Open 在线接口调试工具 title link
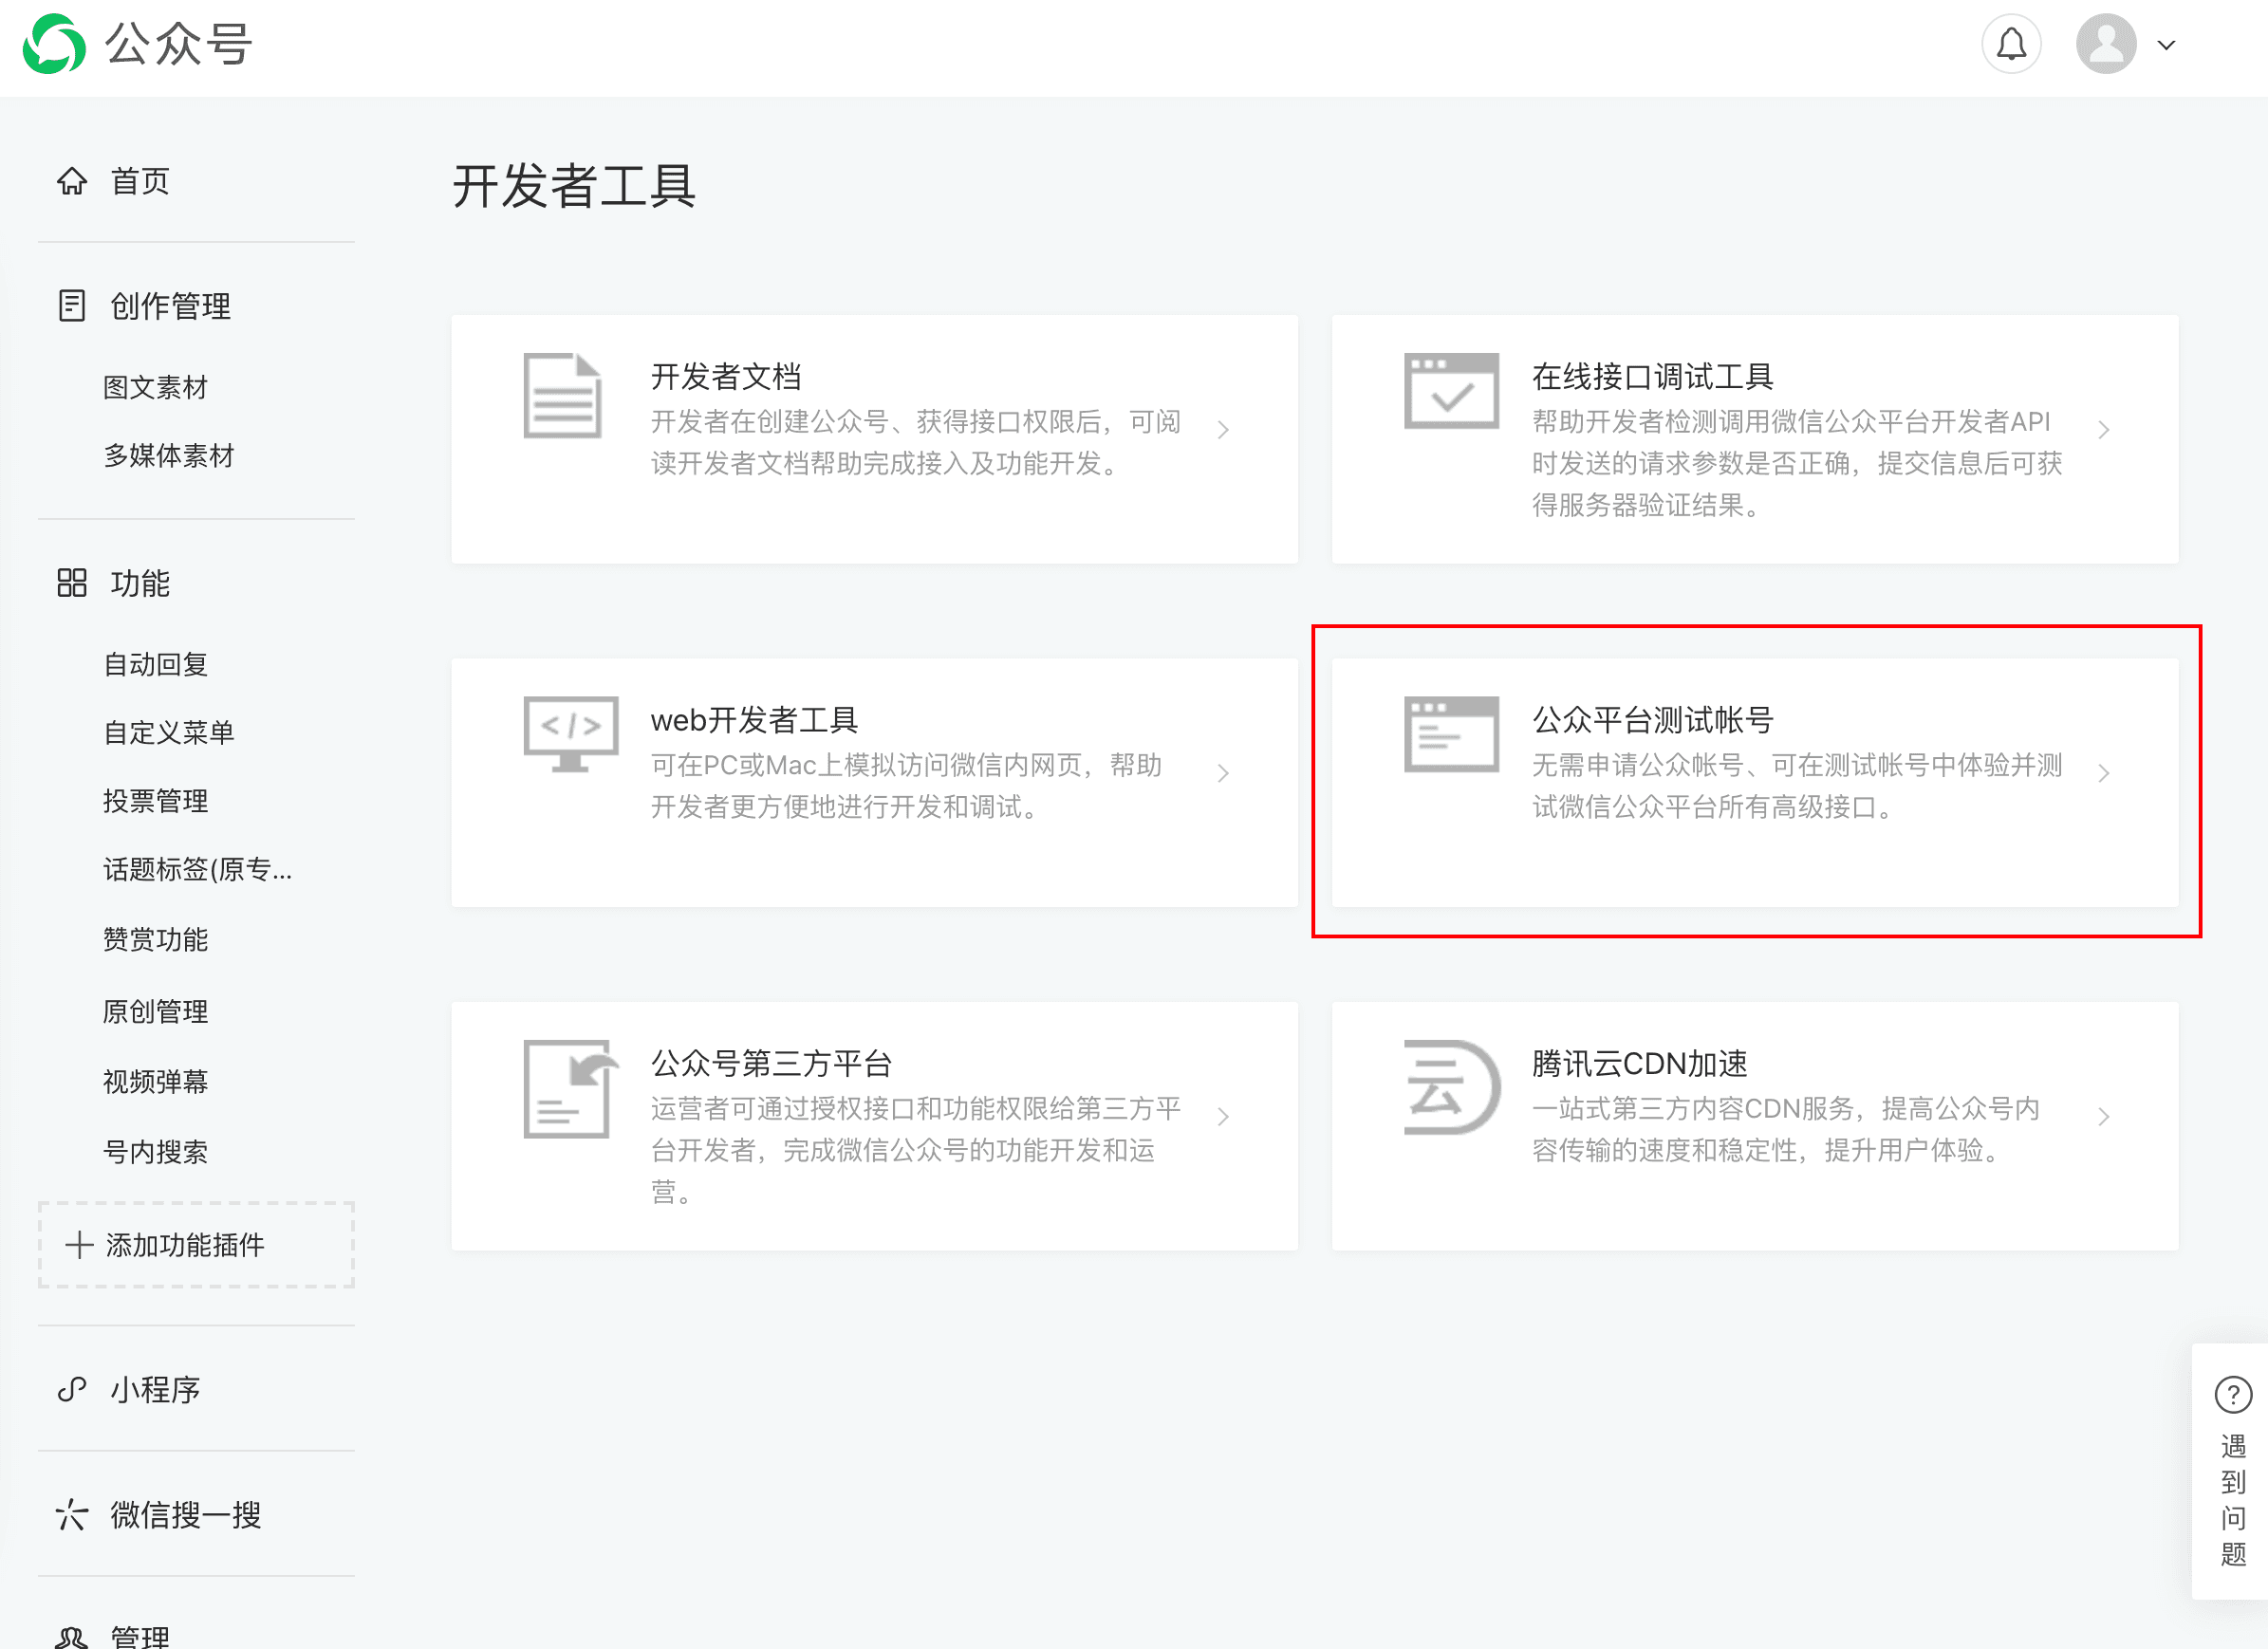Screen dimensions: 2268x1649 (x=1651, y=376)
